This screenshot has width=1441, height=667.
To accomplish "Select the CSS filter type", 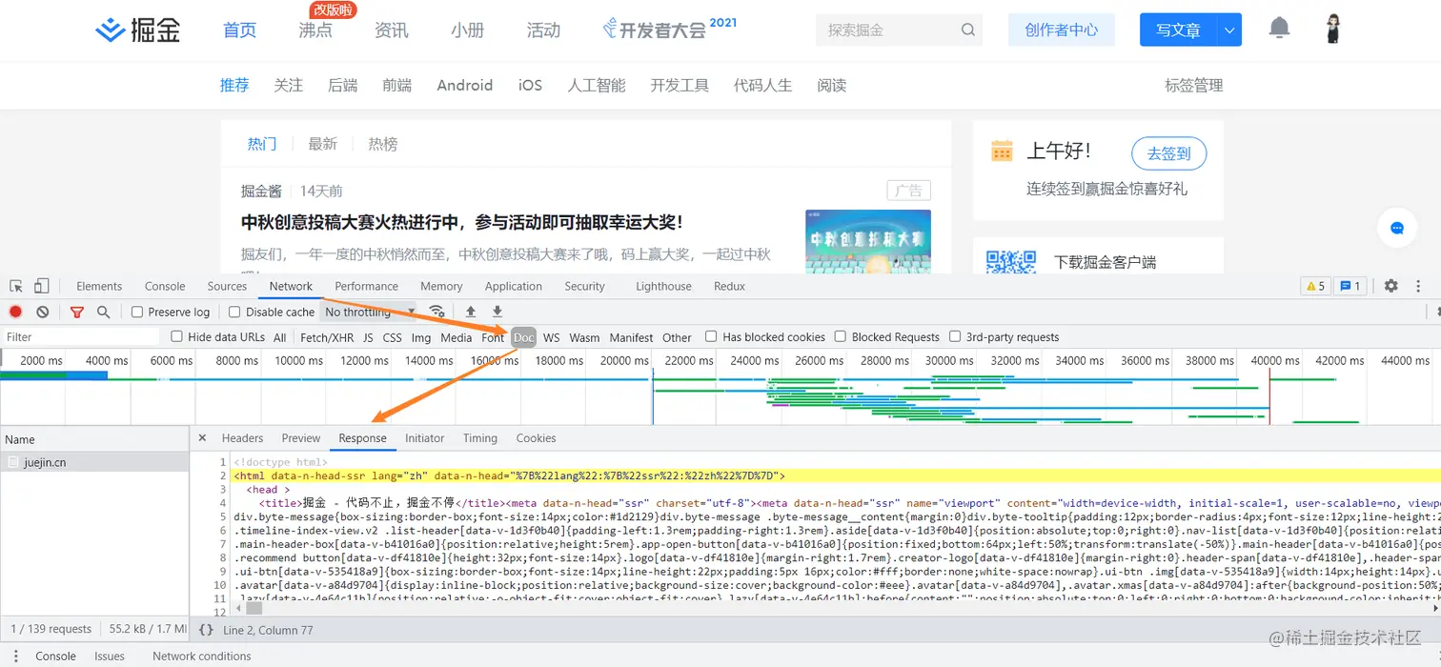I will (x=393, y=337).
